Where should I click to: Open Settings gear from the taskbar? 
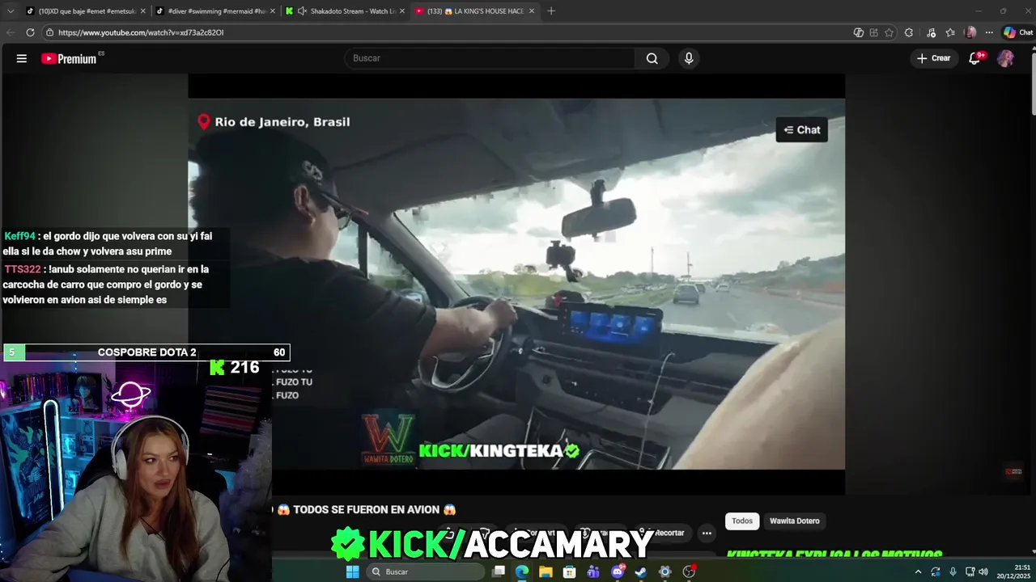[665, 571]
